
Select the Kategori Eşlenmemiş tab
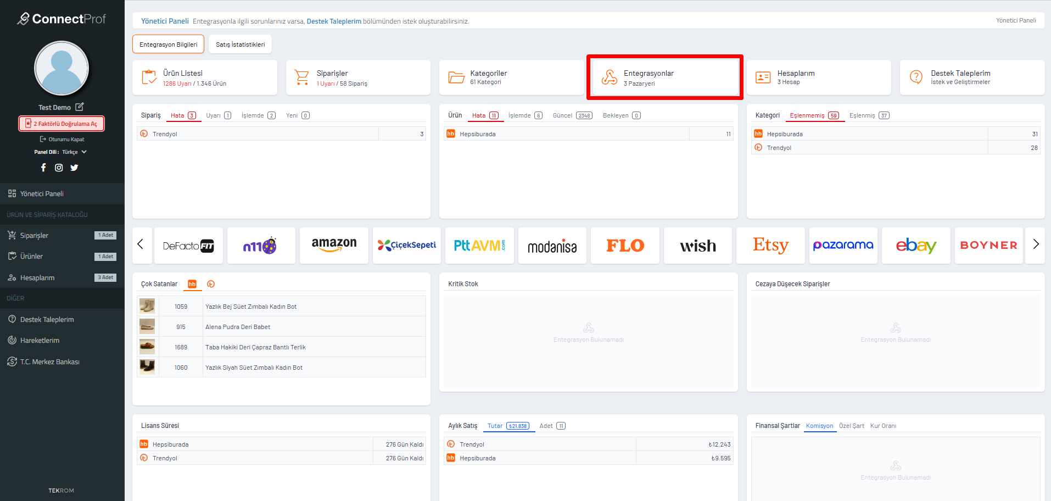(814, 115)
